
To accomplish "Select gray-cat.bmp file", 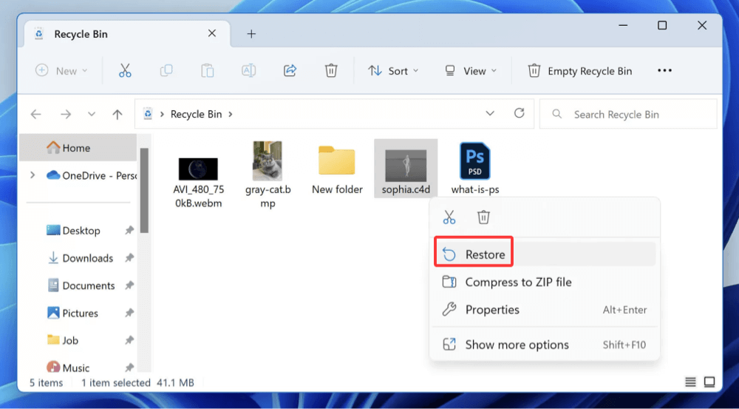I will [268, 175].
